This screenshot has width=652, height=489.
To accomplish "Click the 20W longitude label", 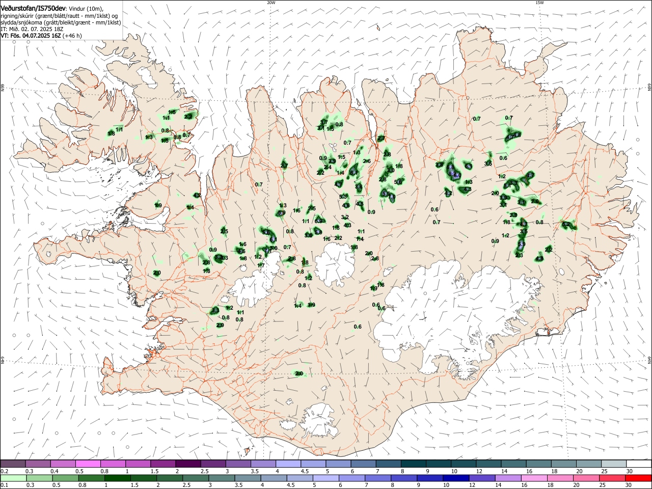I will coord(271,3).
